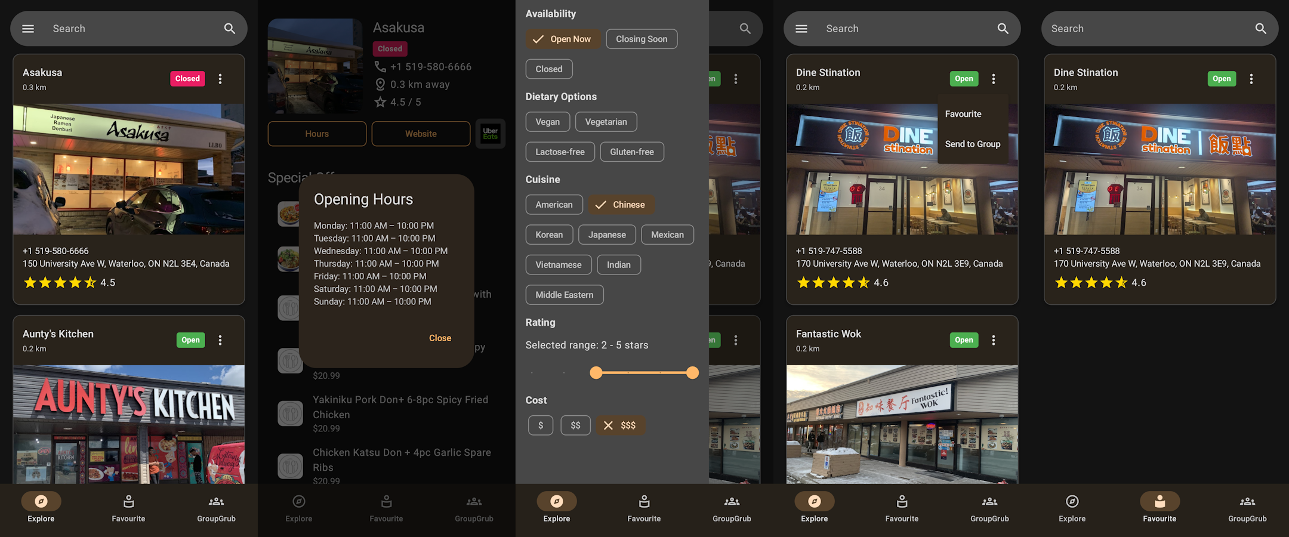Viewport: 1289px width, 537px height.
Task: Tap the location pin next to 0.3 km away
Action: (380, 85)
